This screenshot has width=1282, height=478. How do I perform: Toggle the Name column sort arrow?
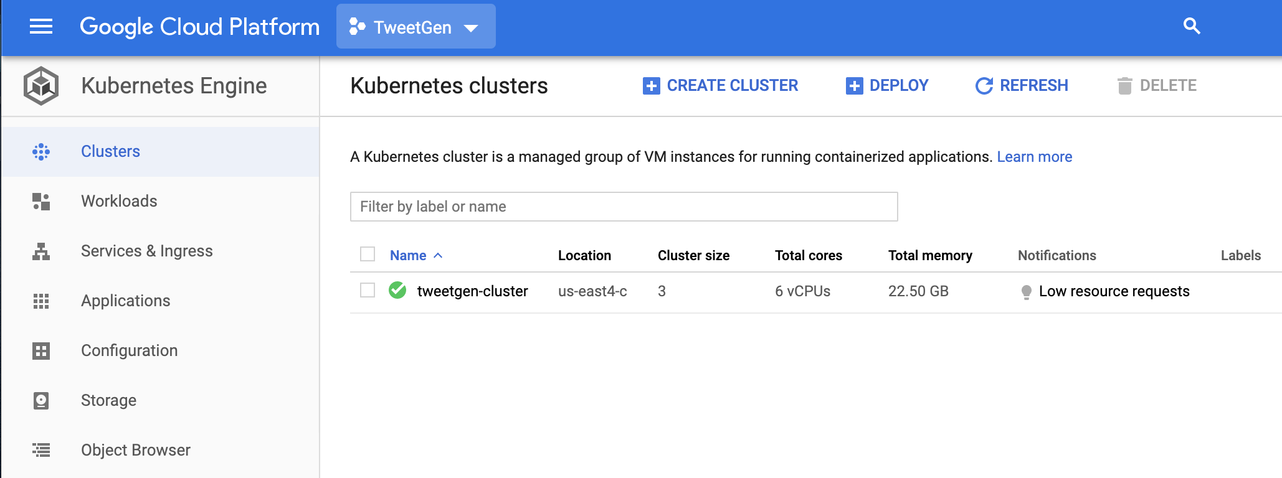point(438,255)
